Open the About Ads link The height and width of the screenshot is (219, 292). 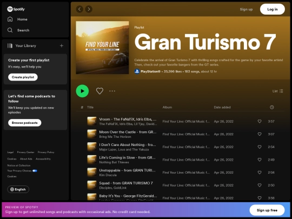point(26,159)
